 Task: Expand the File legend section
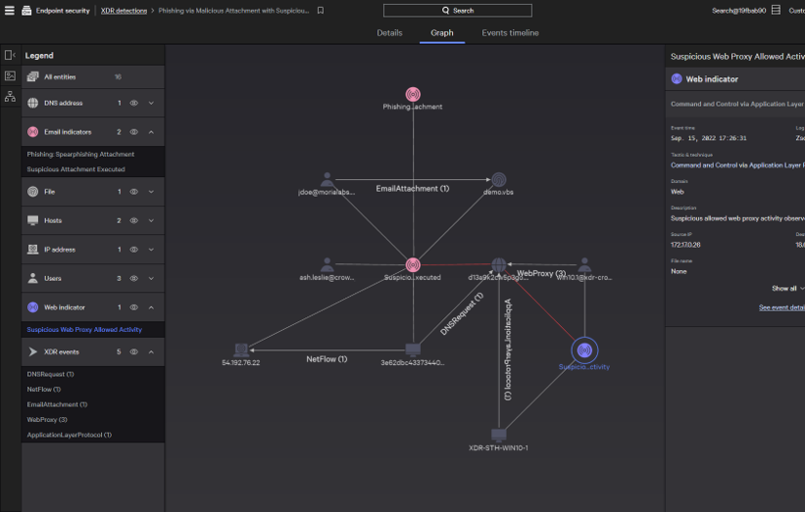pos(151,192)
